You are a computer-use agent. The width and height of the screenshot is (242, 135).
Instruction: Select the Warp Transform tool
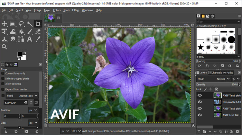pos(13,32)
